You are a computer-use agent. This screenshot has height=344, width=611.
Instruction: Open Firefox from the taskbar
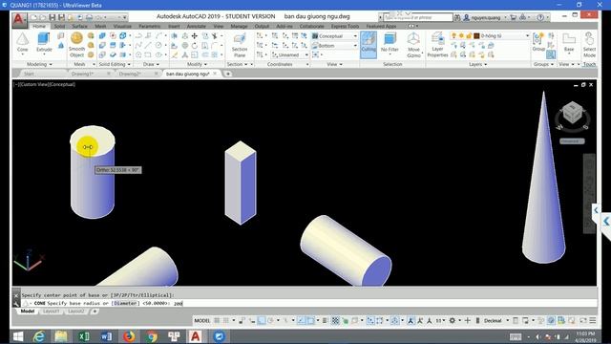coord(129,336)
